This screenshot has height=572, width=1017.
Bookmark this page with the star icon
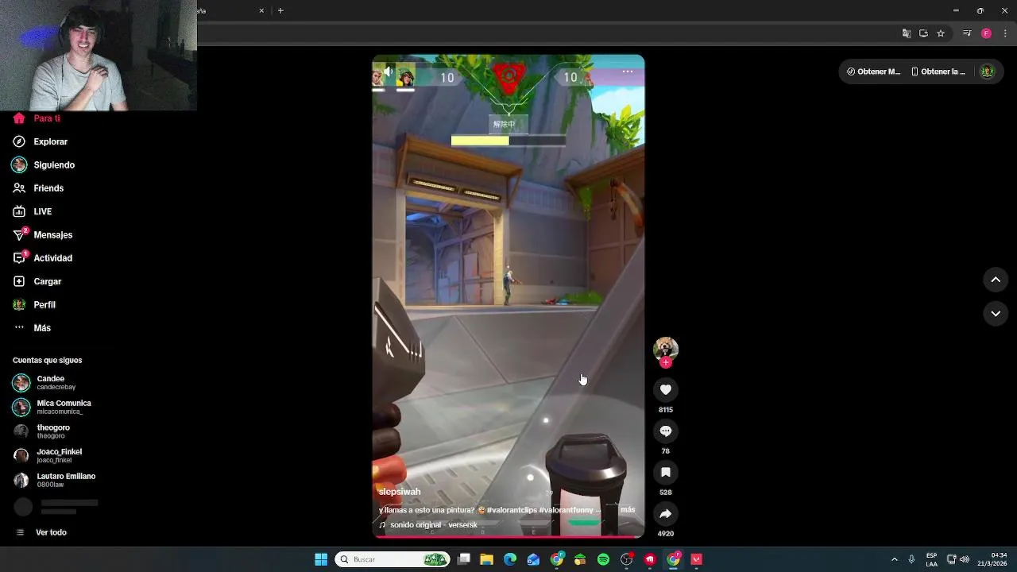[941, 33]
